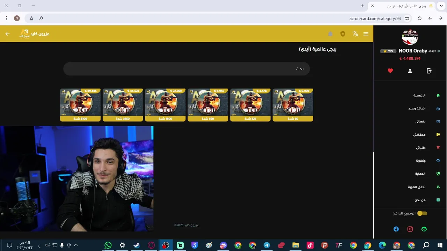Click the browser address bar azron-card.com/category/94
Viewport: 447px width, 251px height.
click(375, 18)
